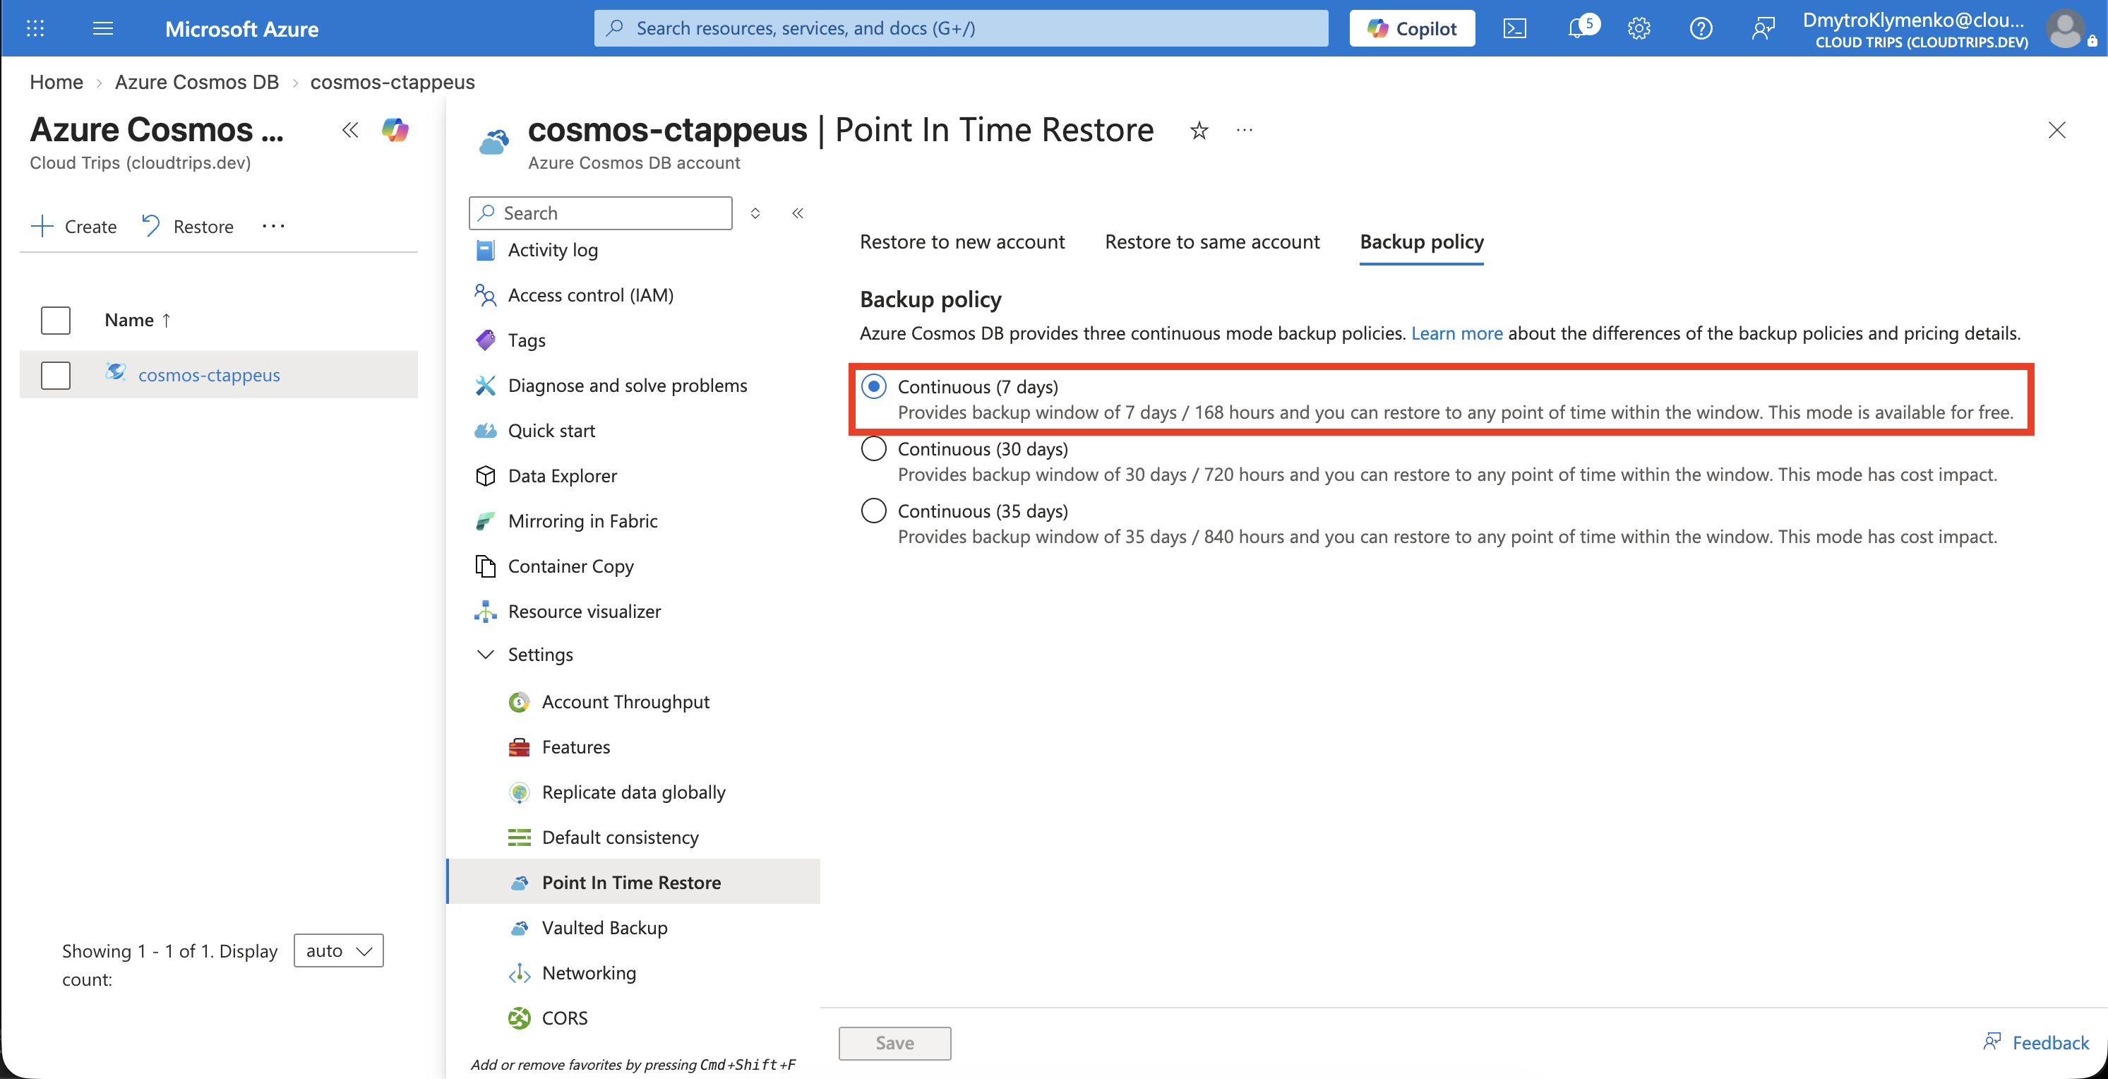Open portal settings gear
Screen dimensions: 2108x1079
[x=1639, y=29]
